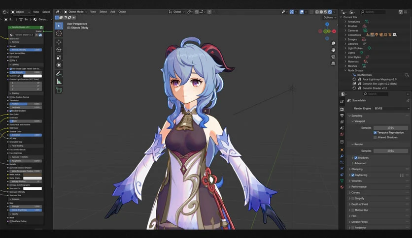This screenshot has height=238, width=412.
Task: Open the Tool properties tab
Action: coord(342,102)
